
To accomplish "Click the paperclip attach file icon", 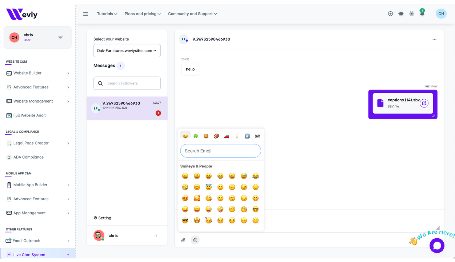I will (x=183, y=240).
